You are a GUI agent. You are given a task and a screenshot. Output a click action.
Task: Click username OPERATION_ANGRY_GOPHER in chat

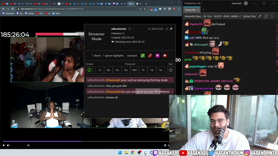[x=213, y=81]
